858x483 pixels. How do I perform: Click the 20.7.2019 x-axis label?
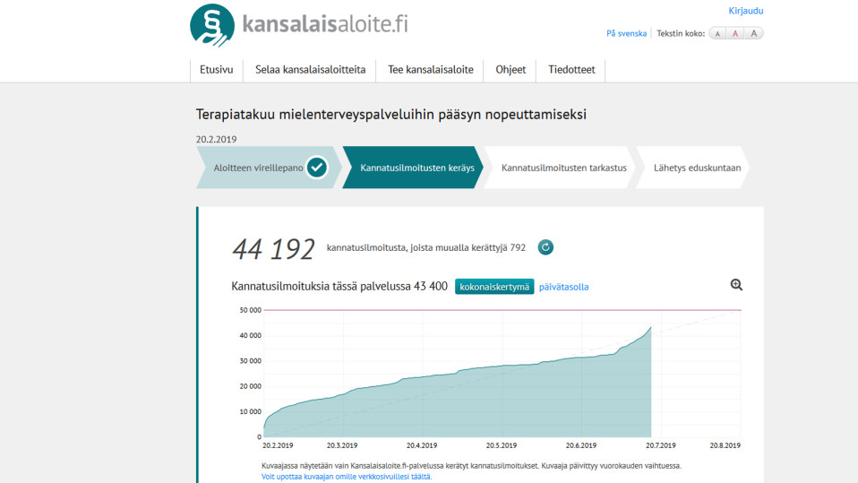click(660, 445)
